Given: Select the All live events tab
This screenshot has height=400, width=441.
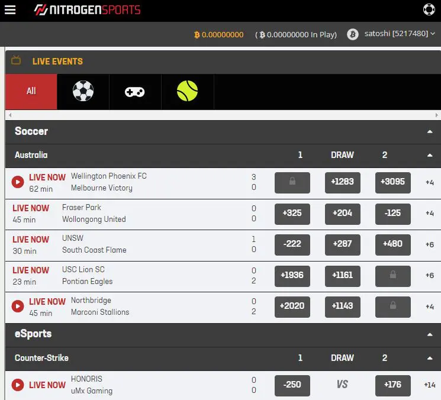Looking at the screenshot, I should pos(31,91).
